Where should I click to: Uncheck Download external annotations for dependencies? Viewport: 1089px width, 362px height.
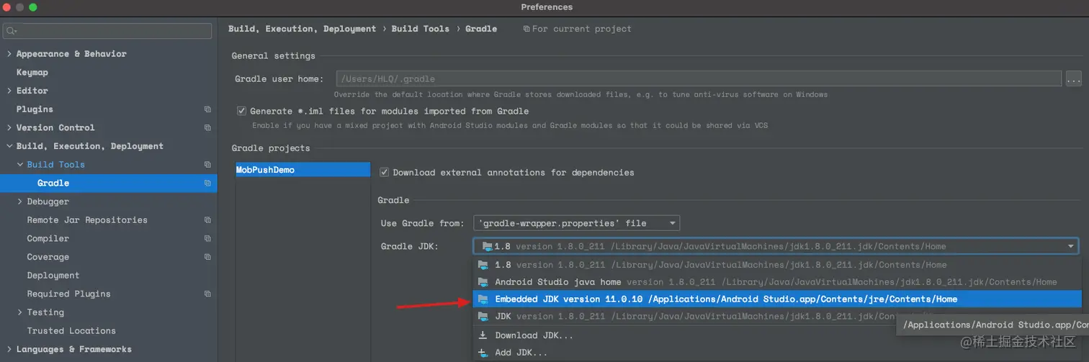(385, 173)
